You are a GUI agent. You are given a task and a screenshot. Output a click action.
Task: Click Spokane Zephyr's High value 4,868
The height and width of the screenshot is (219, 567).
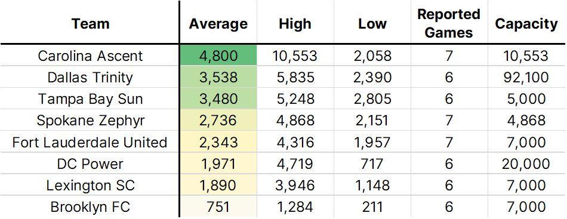[x=295, y=121]
